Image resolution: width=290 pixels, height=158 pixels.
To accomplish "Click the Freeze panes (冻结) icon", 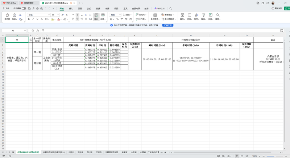I will [x=211, y=15].
